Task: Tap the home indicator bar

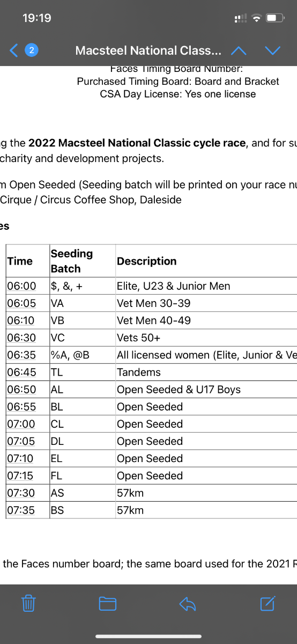Action: pyautogui.click(x=148, y=636)
